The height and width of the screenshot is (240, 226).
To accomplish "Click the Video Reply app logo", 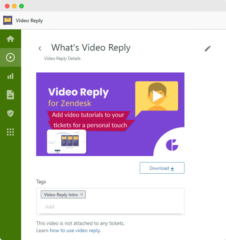I will point(8,20).
